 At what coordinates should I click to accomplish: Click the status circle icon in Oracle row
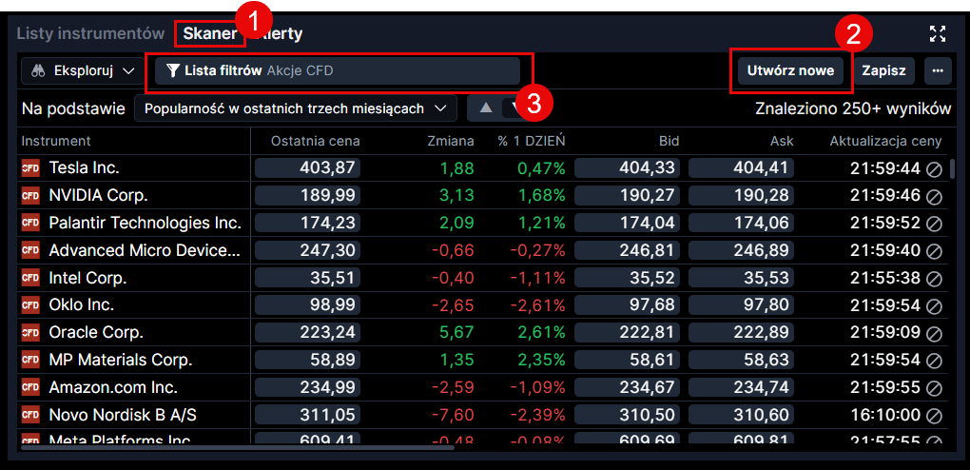click(934, 334)
